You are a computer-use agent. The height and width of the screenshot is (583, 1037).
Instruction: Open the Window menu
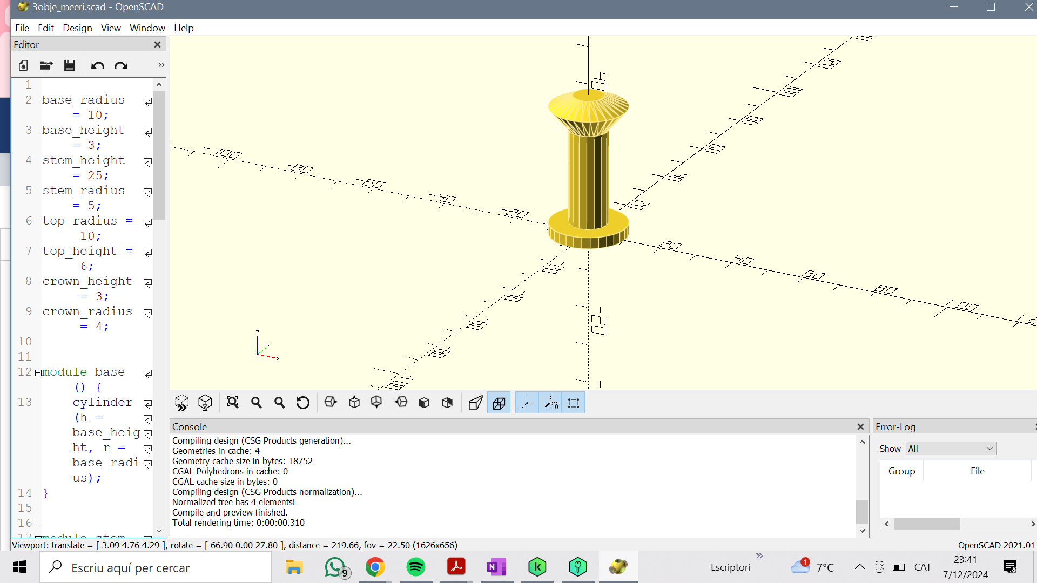[x=147, y=28]
